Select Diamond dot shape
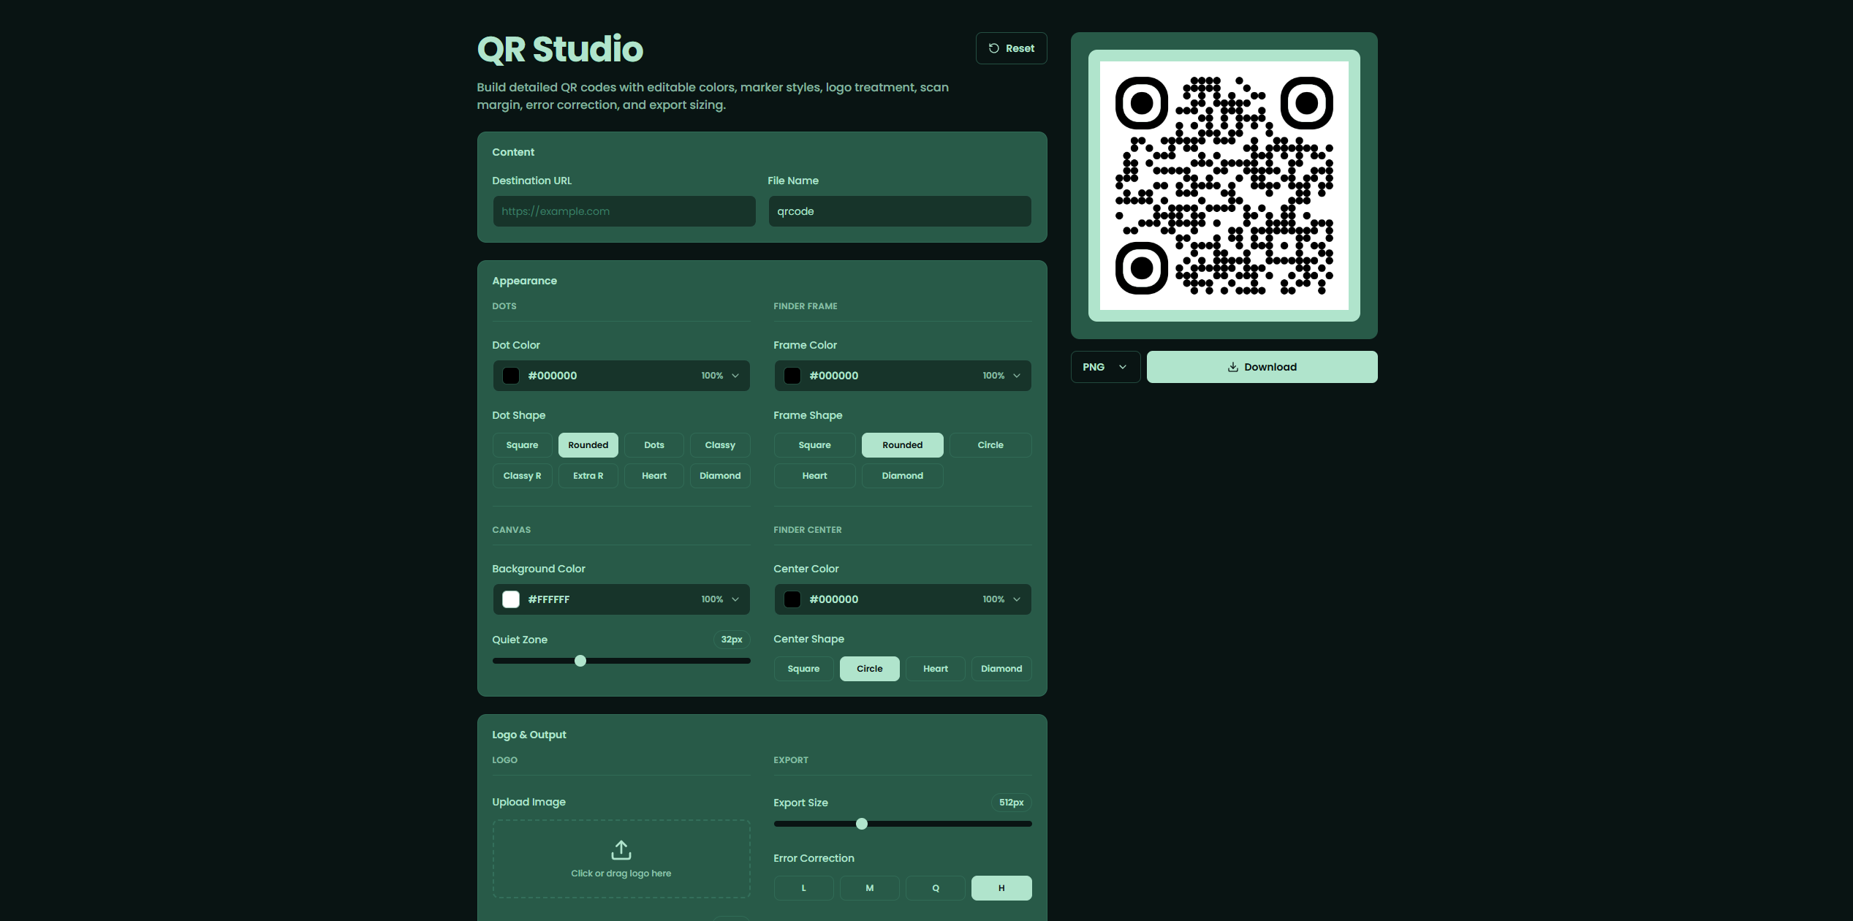1853x921 pixels. [720, 476]
